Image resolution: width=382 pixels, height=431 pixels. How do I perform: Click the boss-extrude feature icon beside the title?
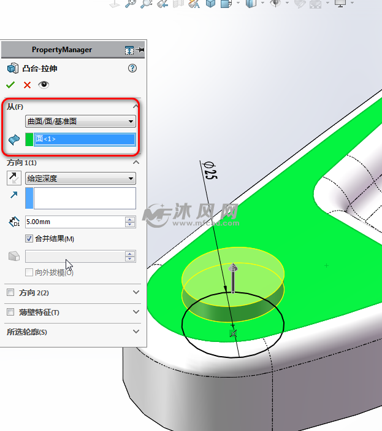point(13,68)
